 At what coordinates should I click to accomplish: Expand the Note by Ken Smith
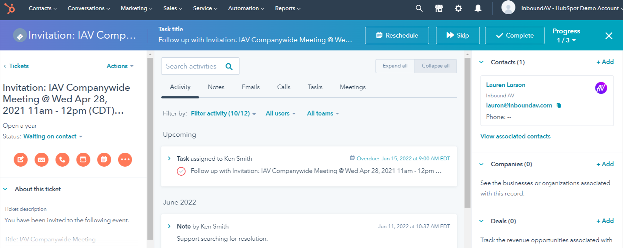[x=169, y=226]
